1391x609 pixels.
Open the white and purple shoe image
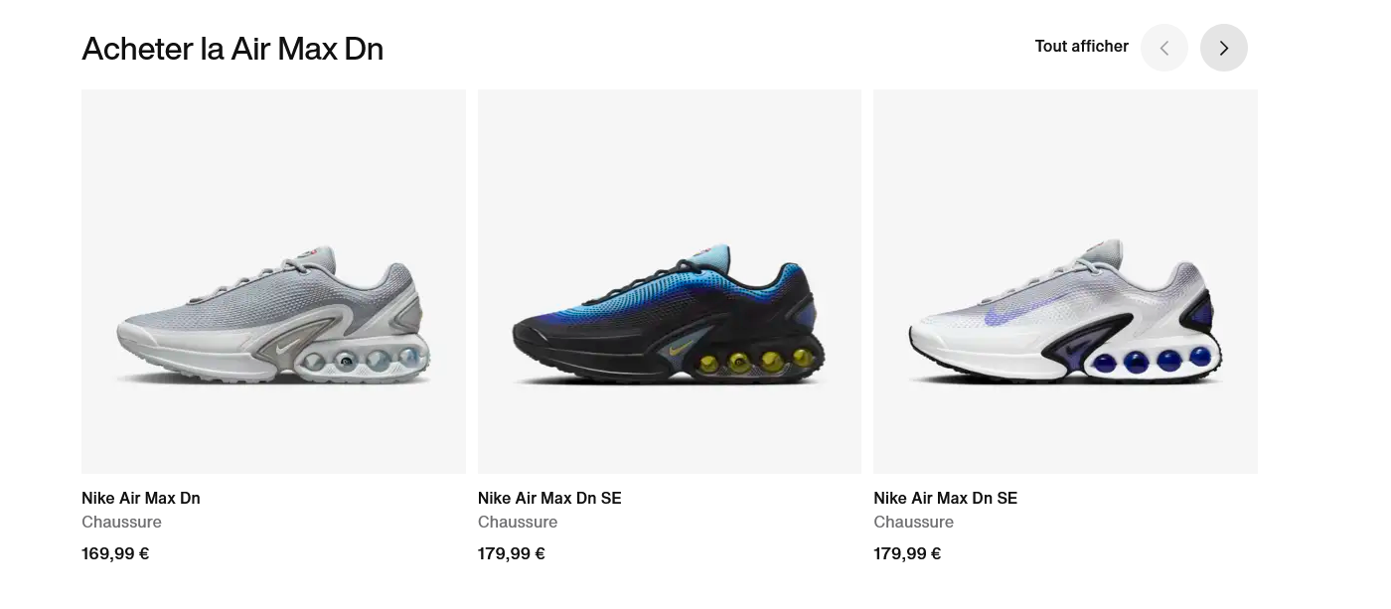point(1065,281)
